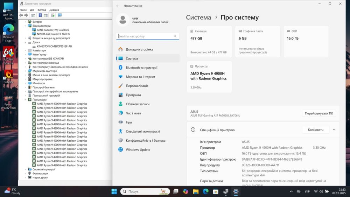Show hidden system tray icons chevron
The image size is (350, 197).
pyautogui.click(x=291, y=191)
